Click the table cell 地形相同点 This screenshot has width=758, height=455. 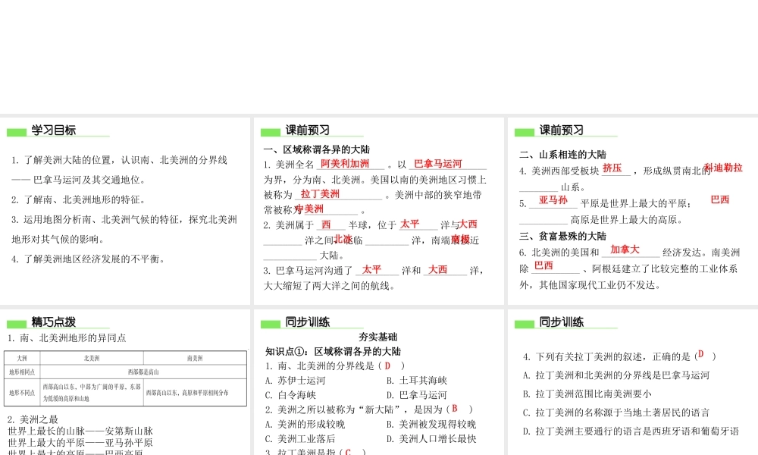22,372
